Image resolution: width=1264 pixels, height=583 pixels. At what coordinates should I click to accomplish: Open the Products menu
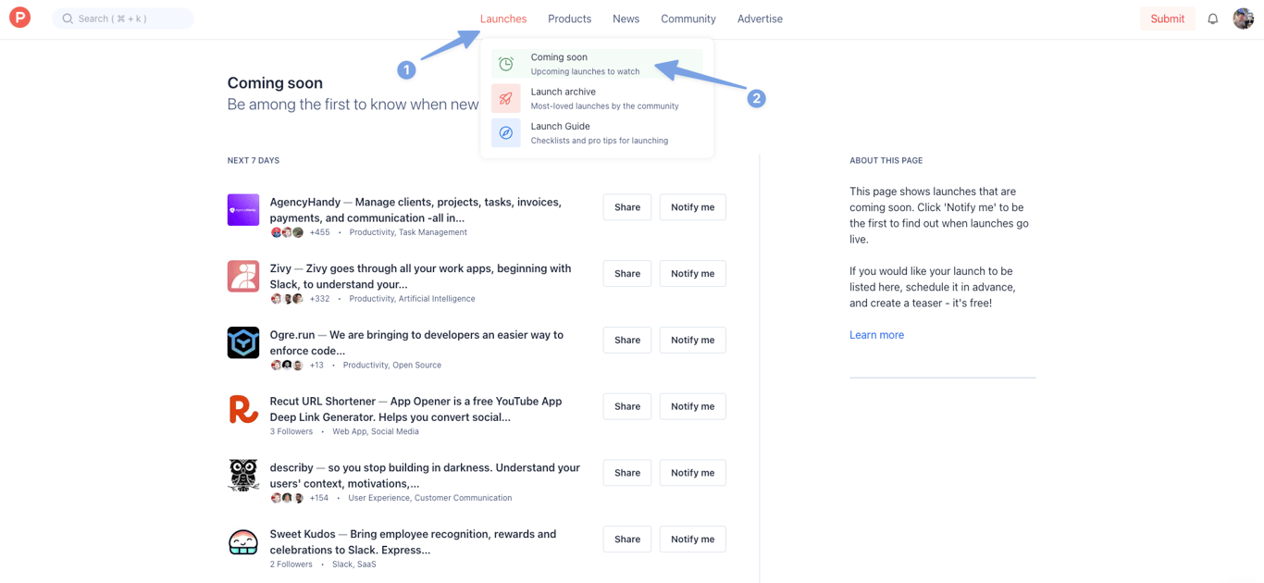(569, 19)
